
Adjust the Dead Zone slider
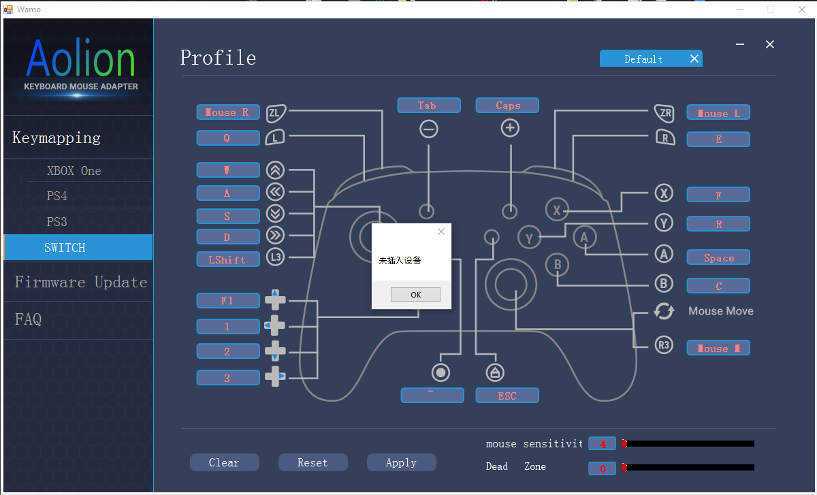(x=688, y=467)
